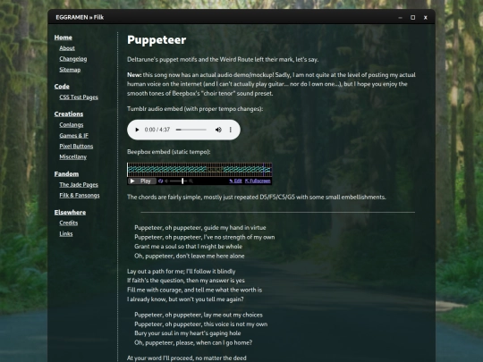Toggle the Beepbox loop icon
This screenshot has width=483, height=362.
[x=160, y=181]
